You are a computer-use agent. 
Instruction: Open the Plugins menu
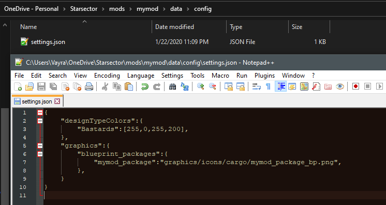pos(264,76)
